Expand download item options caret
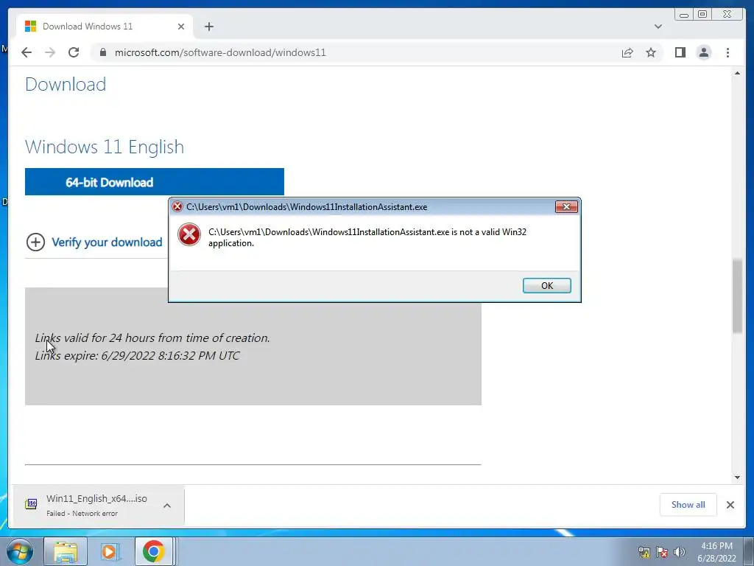 point(167,506)
